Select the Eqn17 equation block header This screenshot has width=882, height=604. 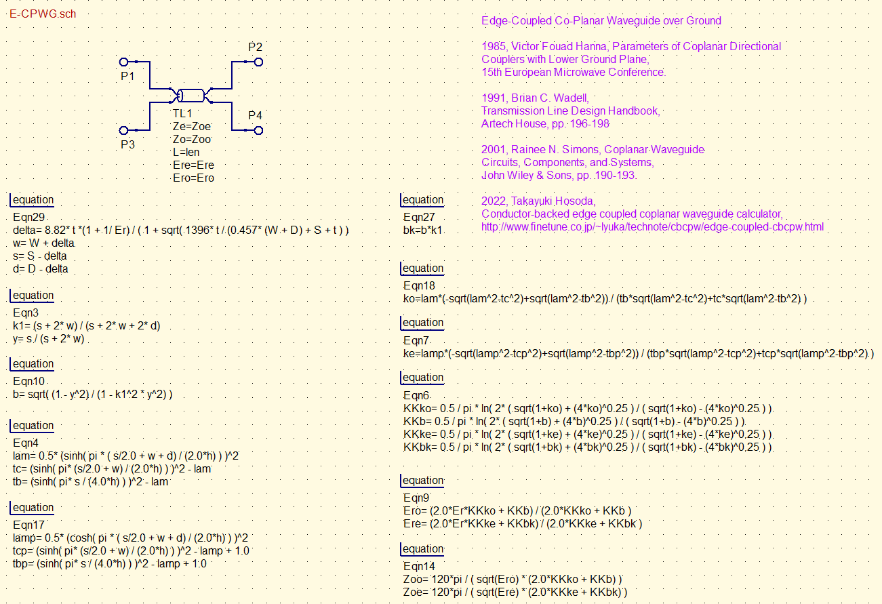click(x=33, y=508)
